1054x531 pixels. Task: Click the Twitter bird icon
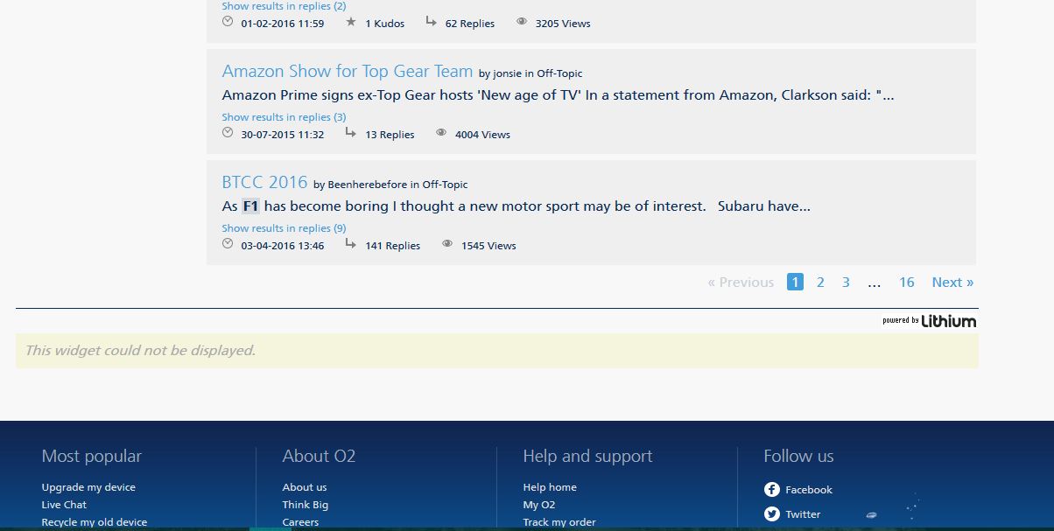coord(771,514)
